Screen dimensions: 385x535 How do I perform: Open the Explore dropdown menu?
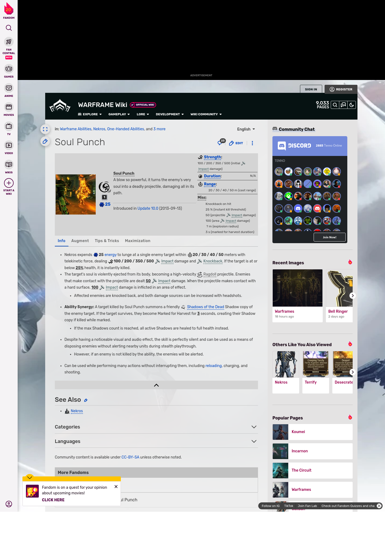(90, 114)
